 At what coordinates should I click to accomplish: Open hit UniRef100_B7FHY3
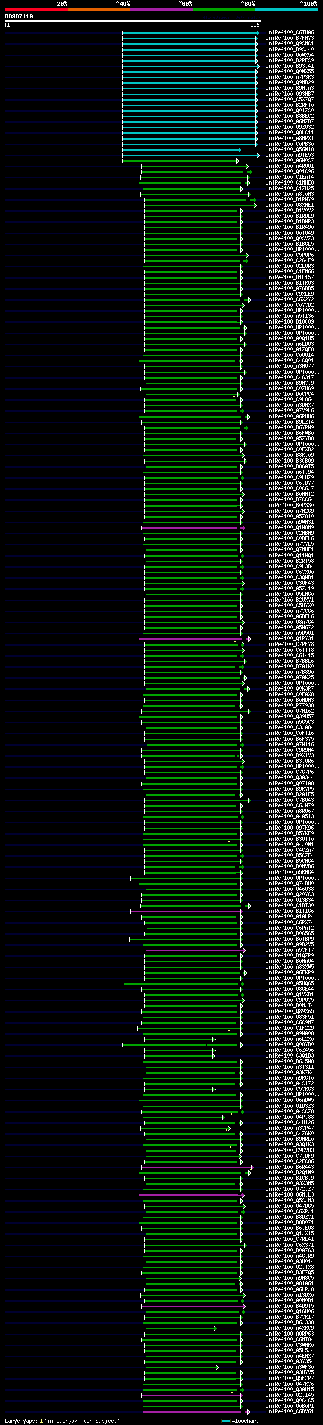pyautogui.click(x=290, y=39)
